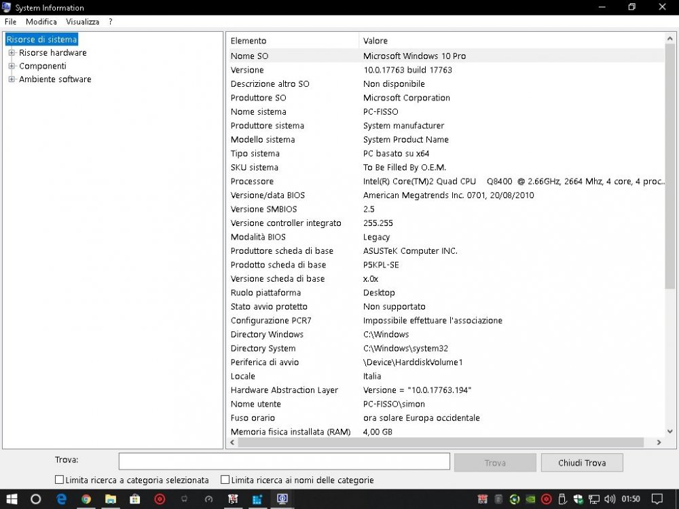
Task: Click the greyed Trova search button
Action: tap(495, 463)
